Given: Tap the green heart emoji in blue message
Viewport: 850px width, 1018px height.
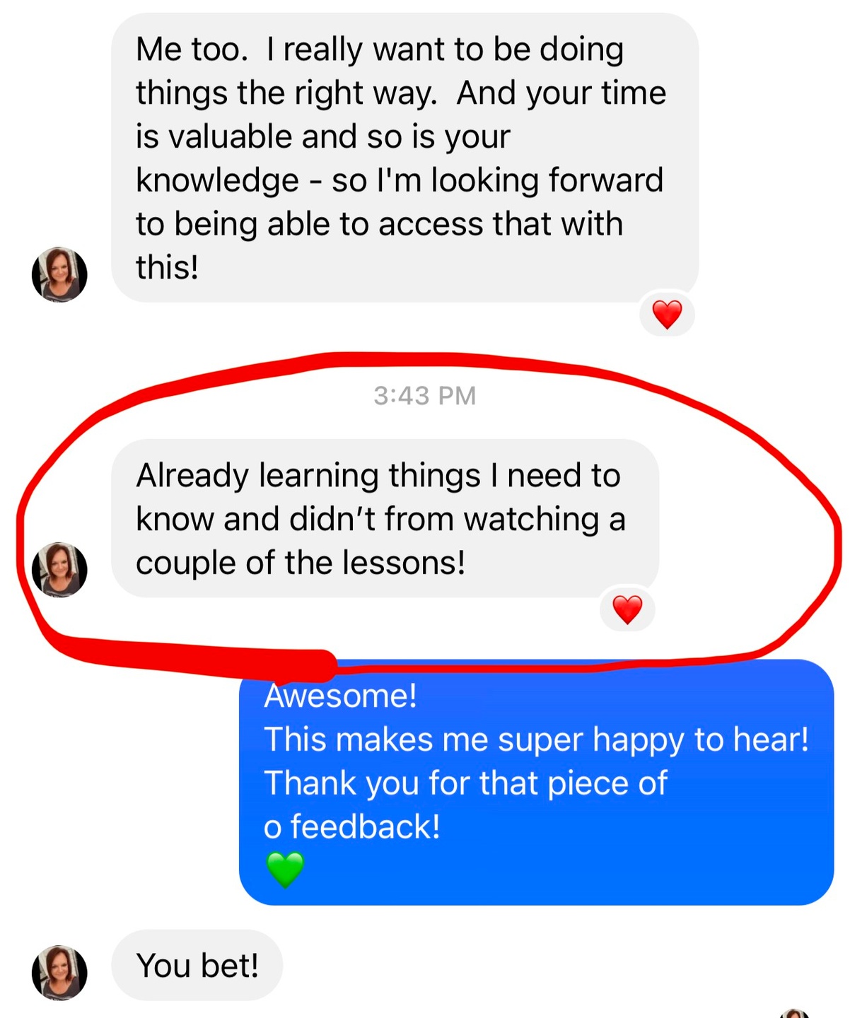Looking at the screenshot, I should click(x=285, y=870).
